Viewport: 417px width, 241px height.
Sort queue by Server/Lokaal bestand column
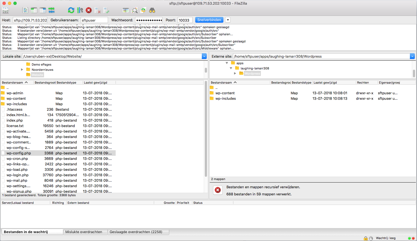[x=26, y=203]
